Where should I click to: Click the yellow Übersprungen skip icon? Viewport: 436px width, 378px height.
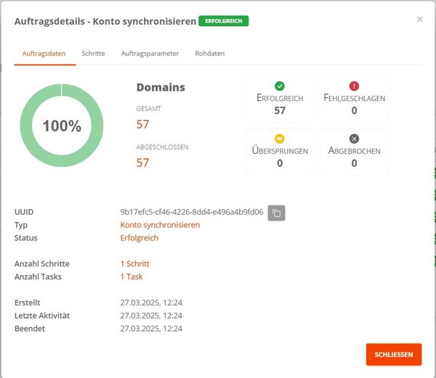click(x=280, y=139)
